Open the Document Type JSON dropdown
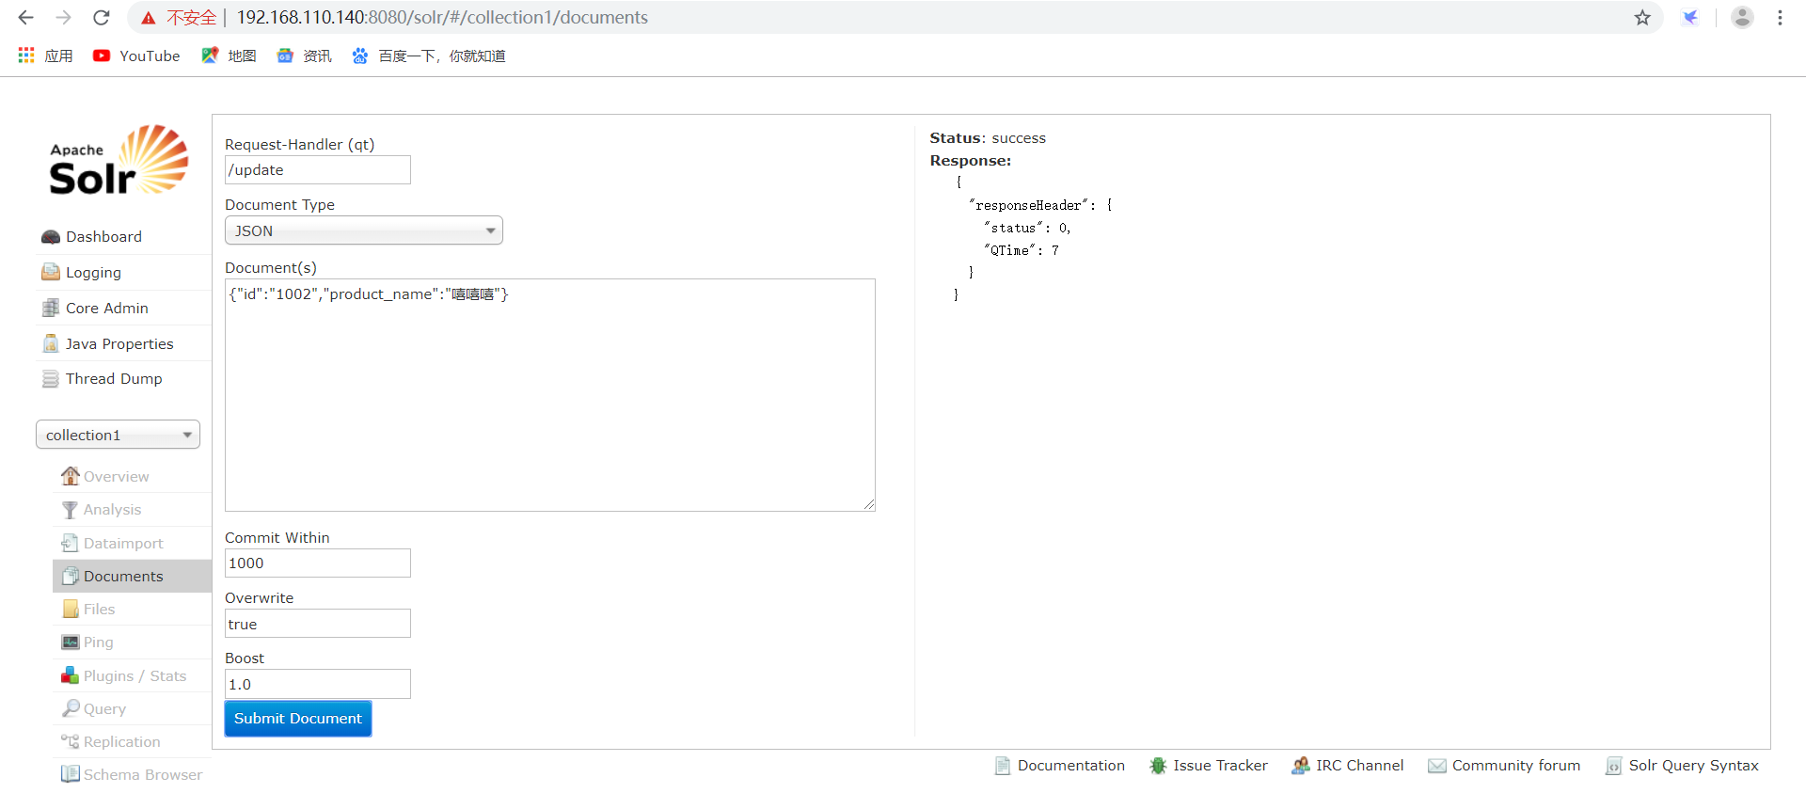Screen dimensions: 1806x809 point(364,230)
